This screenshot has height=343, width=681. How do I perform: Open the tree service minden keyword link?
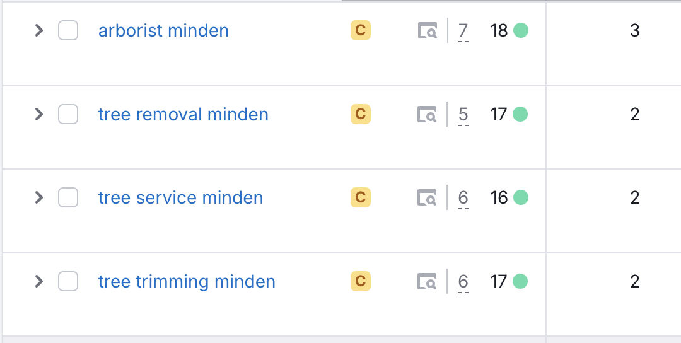180,197
